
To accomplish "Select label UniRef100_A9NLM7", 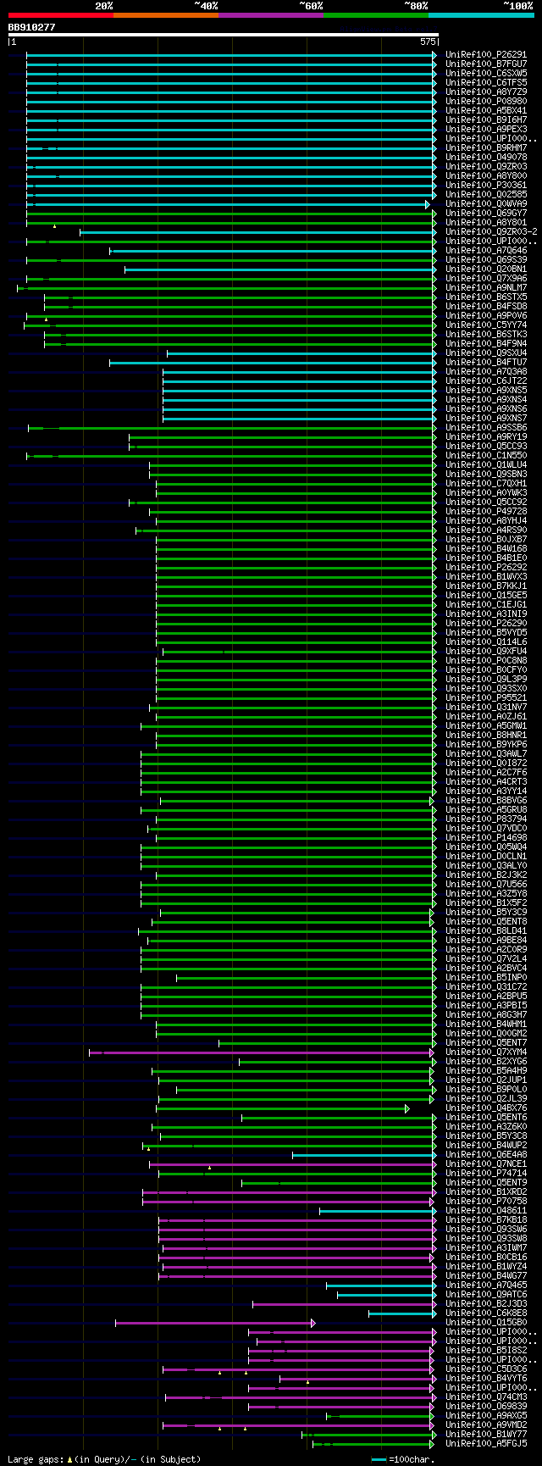I will pos(486,288).
